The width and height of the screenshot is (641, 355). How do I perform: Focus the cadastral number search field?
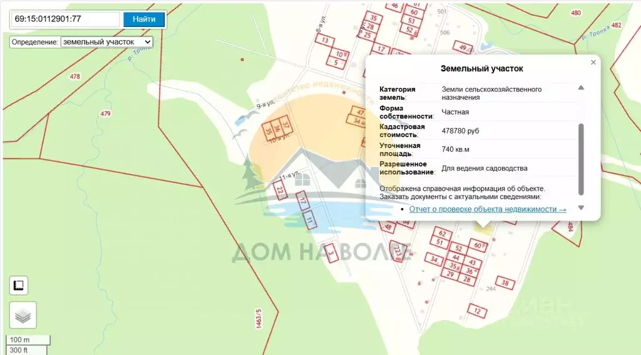(65, 19)
